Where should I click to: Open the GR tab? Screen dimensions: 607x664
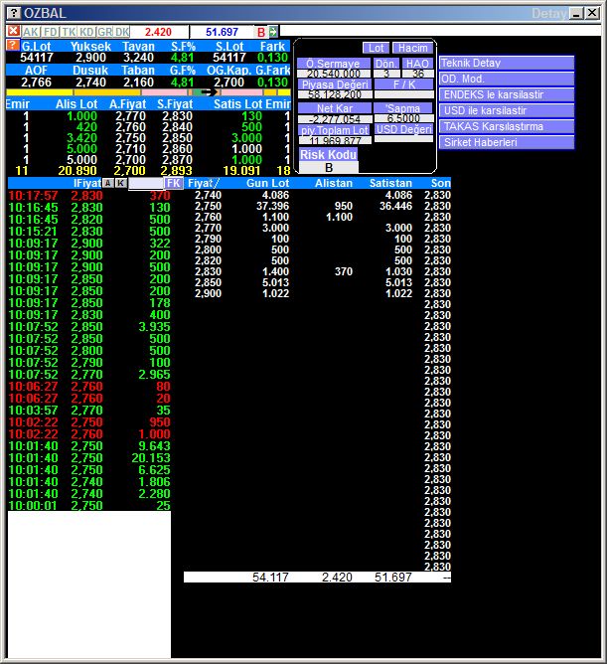click(x=104, y=32)
